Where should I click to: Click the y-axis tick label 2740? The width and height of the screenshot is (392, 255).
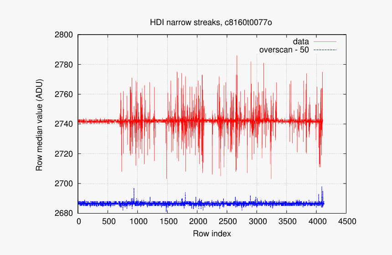[x=64, y=124]
